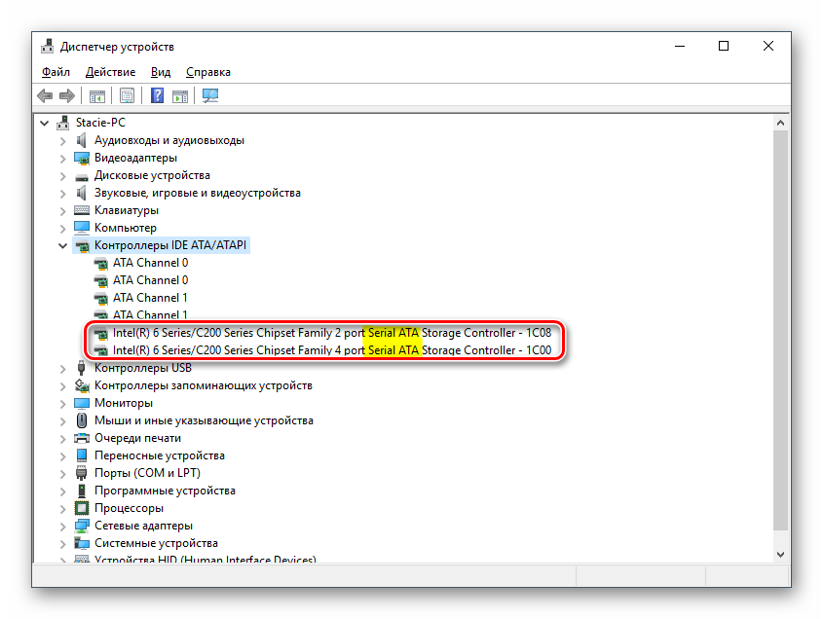Click the Контроллеры USB plug icon
823x619 pixels.
click(x=82, y=368)
